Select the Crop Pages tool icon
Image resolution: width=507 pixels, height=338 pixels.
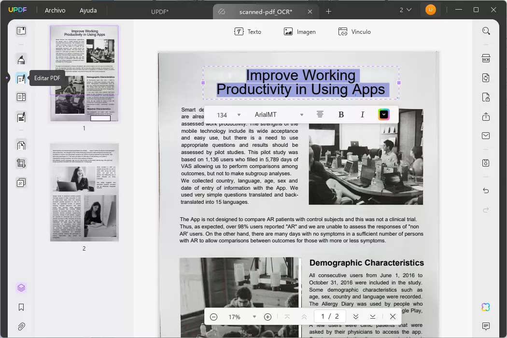point(21,163)
